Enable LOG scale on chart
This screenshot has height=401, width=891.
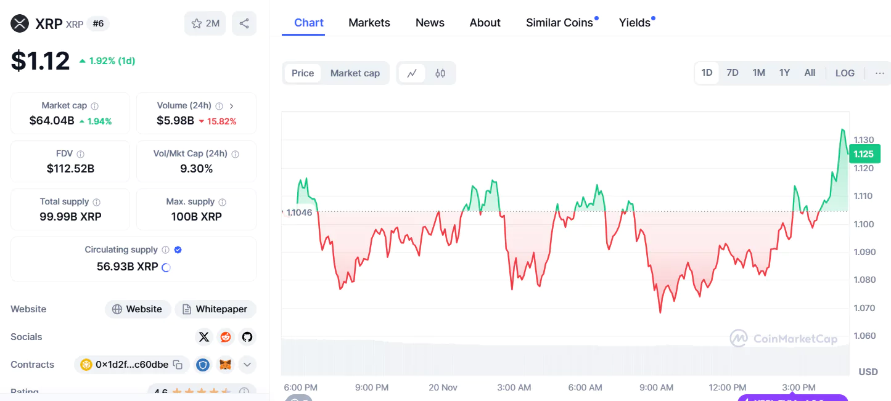click(845, 73)
